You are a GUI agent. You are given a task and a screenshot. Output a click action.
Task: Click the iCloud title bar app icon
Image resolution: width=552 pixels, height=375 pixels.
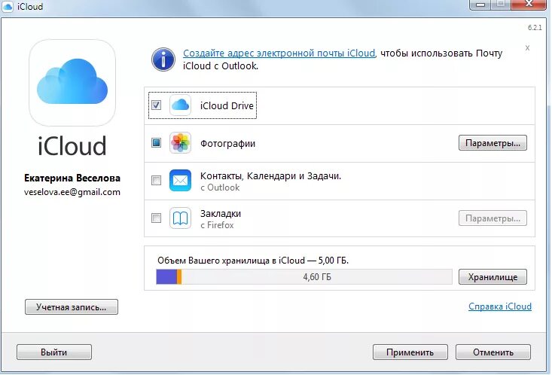coord(8,6)
